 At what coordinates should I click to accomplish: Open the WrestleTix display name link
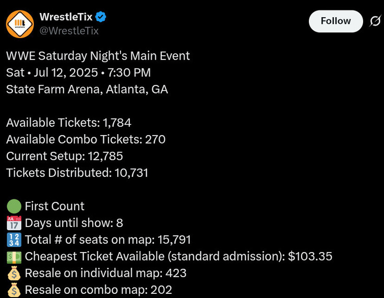pyautogui.click(x=66, y=17)
